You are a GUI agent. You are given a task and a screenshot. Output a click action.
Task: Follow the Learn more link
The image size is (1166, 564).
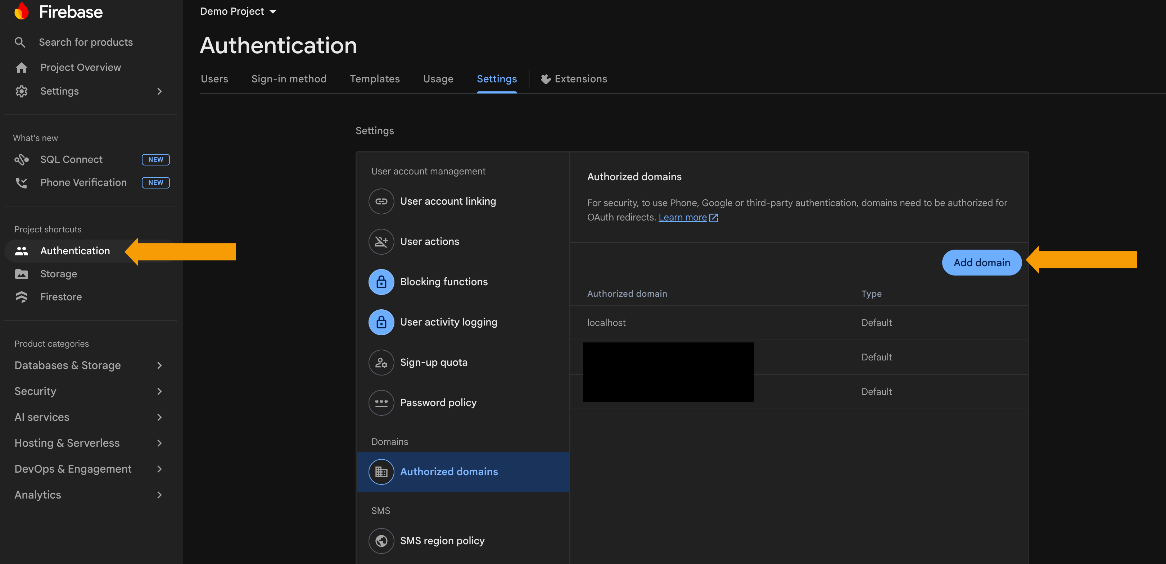pos(682,218)
